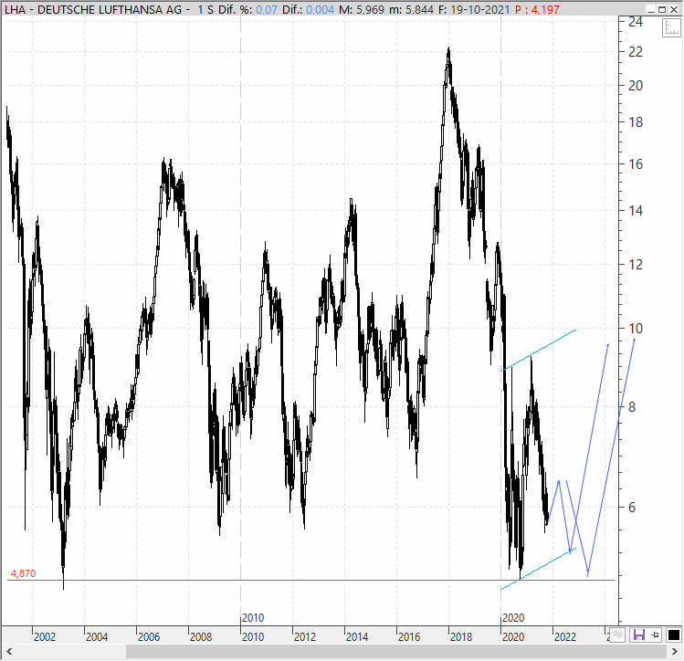Image resolution: width=684 pixels, height=661 pixels.
Task: Click the pin icon beside the save icon
Action: (x=655, y=635)
